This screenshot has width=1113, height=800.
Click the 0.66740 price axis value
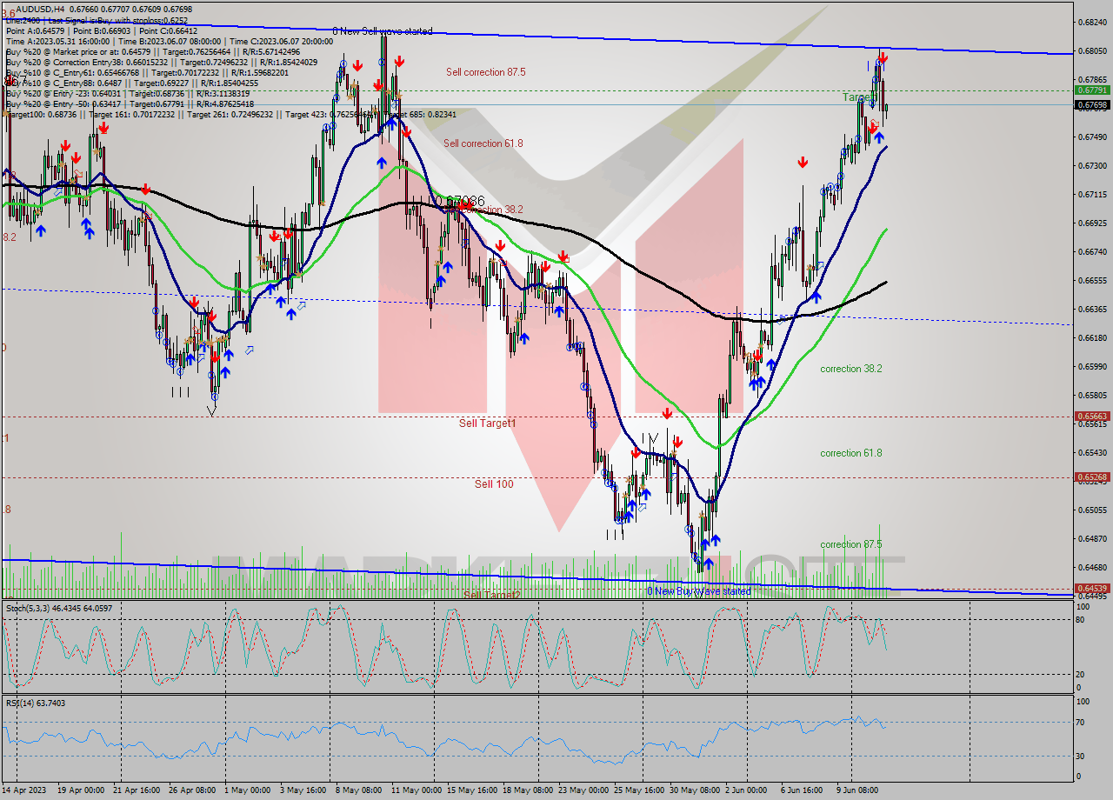pos(1092,252)
